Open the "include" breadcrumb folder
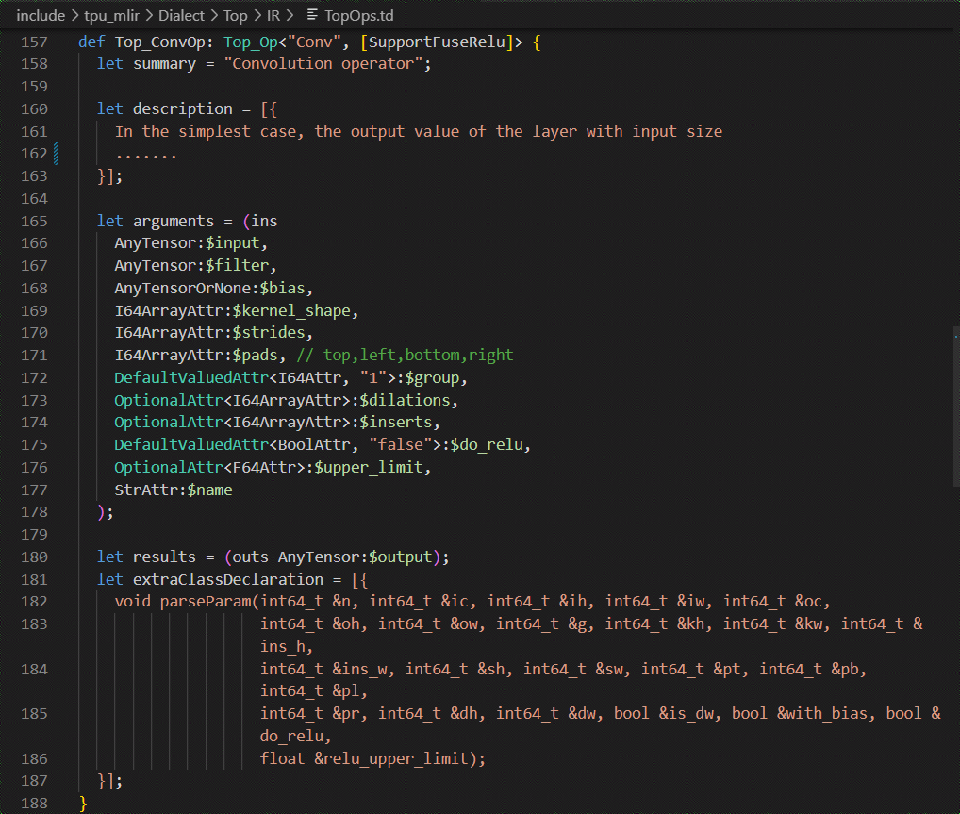960x814 pixels. coord(41,16)
